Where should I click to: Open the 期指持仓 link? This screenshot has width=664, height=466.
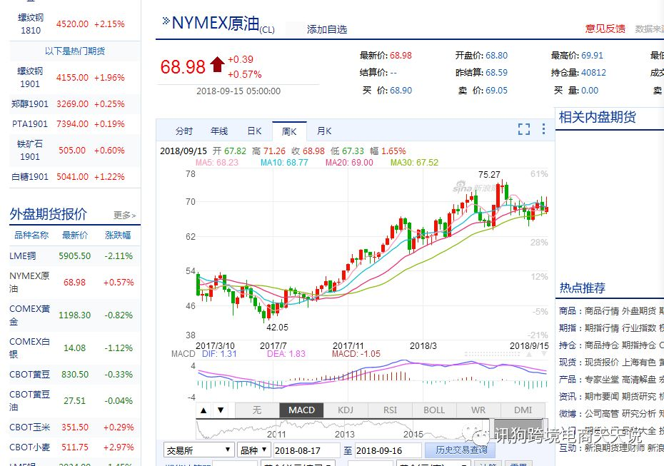coord(639,345)
